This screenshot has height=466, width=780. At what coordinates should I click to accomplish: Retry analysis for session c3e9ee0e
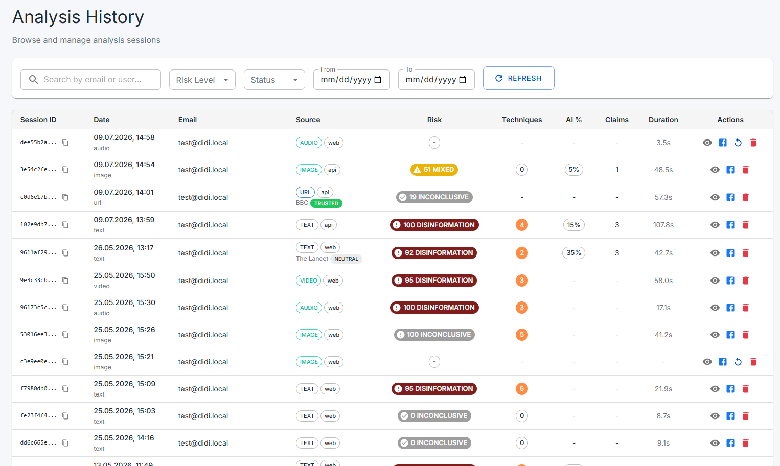(x=738, y=362)
